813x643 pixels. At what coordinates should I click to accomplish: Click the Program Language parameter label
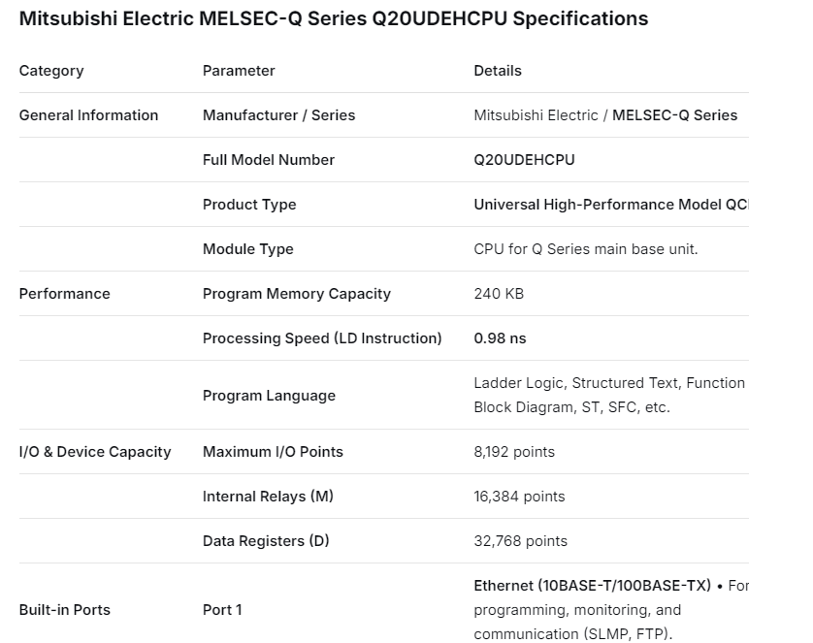click(269, 396)
